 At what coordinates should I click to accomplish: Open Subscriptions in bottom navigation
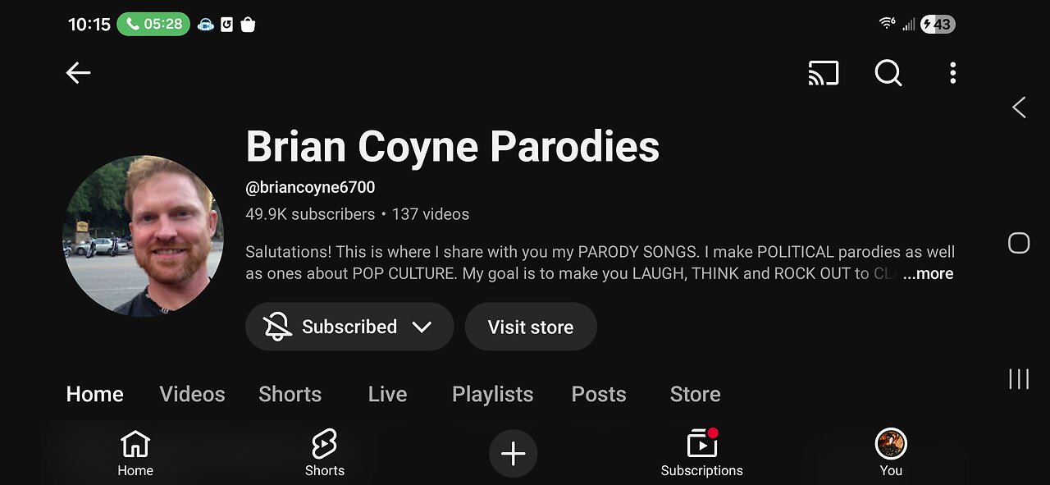[702, 454]
